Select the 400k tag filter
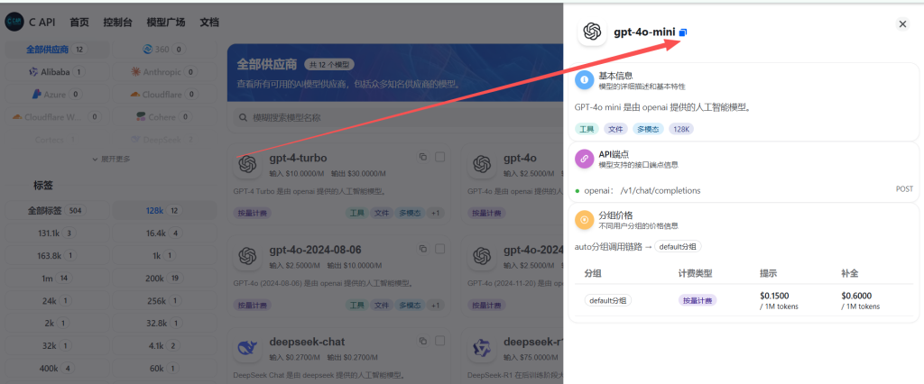Image resolution: width=924 pixels, height=384 pixels. click(x=57, y=369)
